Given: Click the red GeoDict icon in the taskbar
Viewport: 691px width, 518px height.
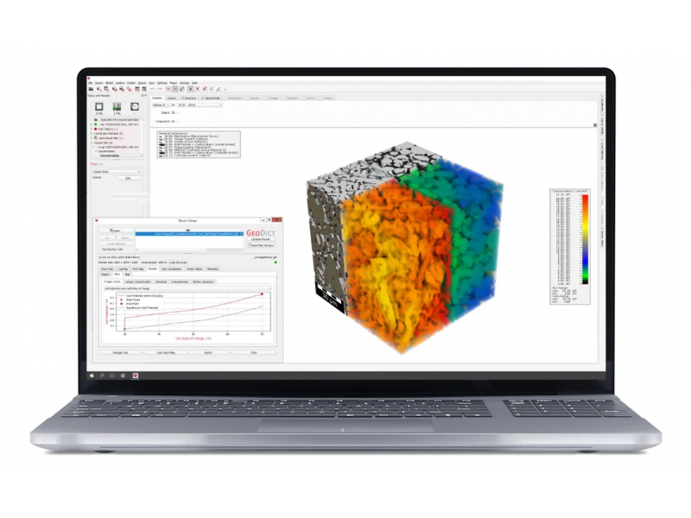Looking at the screenshot, I should [x=135, y=376].
